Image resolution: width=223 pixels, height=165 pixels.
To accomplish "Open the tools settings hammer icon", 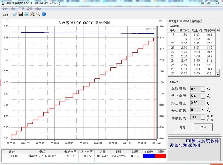I will click(x=32, y=14).
